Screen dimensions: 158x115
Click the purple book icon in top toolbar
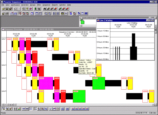31,9
